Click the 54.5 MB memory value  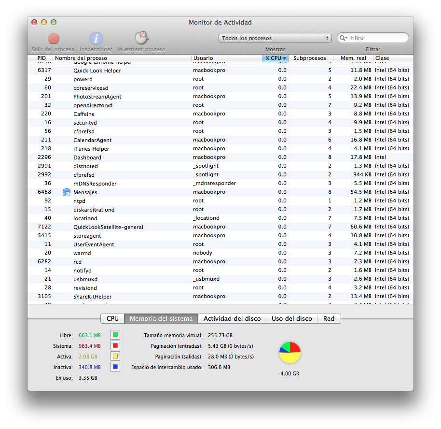[361, 192]
